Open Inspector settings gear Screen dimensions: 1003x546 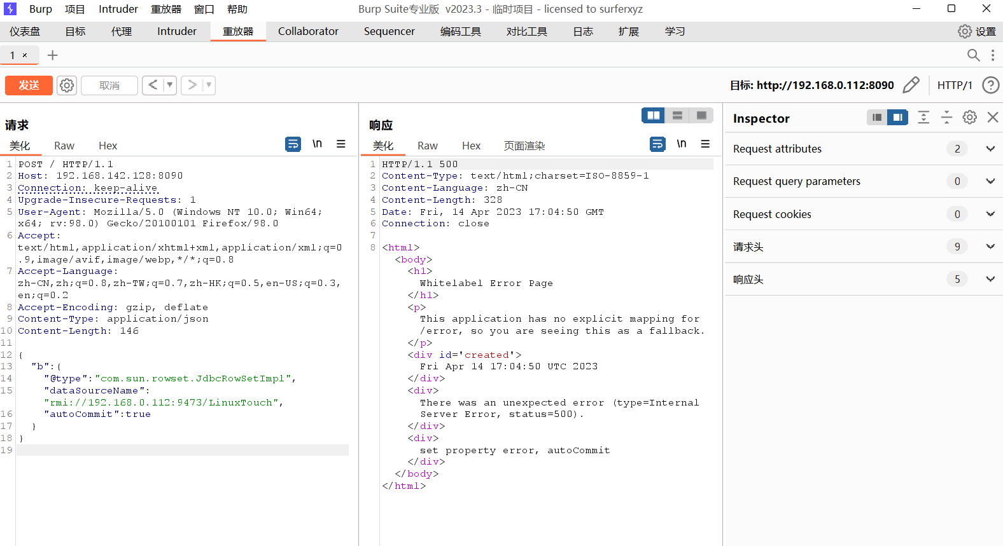[x=969, y=117]
